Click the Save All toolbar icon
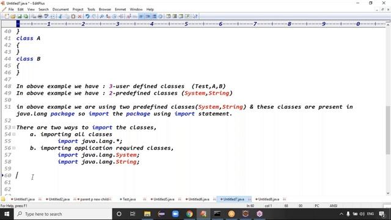Viewport: 391px width, 220px height. tap(26, 16)
